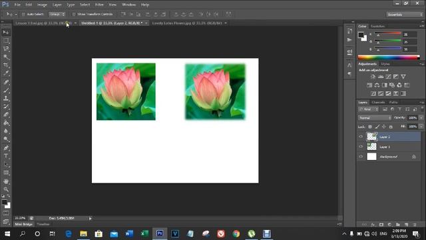The height and width of the screenshot is (240, 426).
Task: Select the Clone Stamp tool
Action: pyautogui.click(x=6, y=98)
